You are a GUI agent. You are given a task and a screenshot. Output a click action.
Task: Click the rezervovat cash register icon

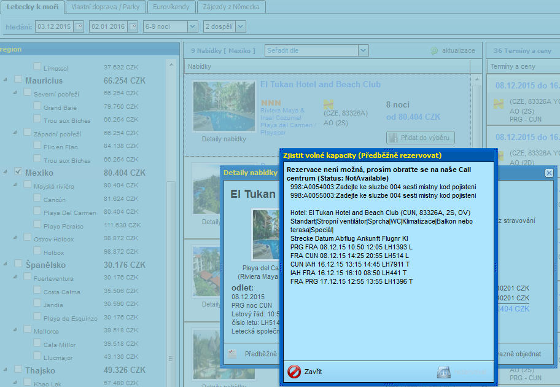tap(443, 372)
